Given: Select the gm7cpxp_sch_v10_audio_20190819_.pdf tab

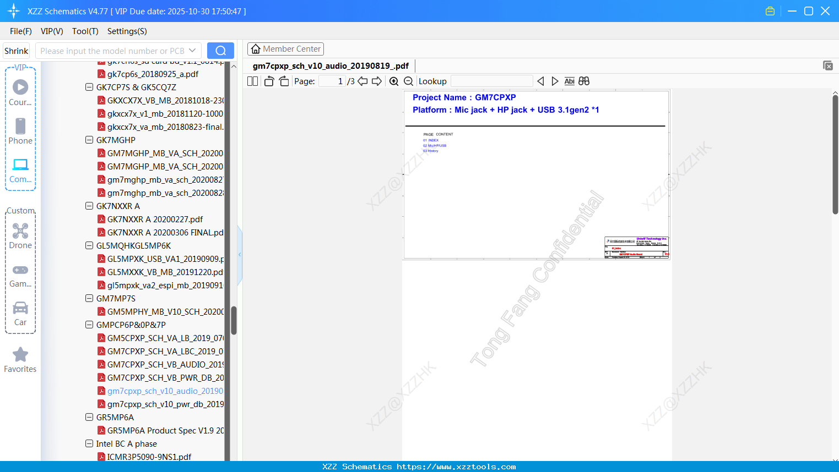Looking at the screenshot, I should click(331, 66).
